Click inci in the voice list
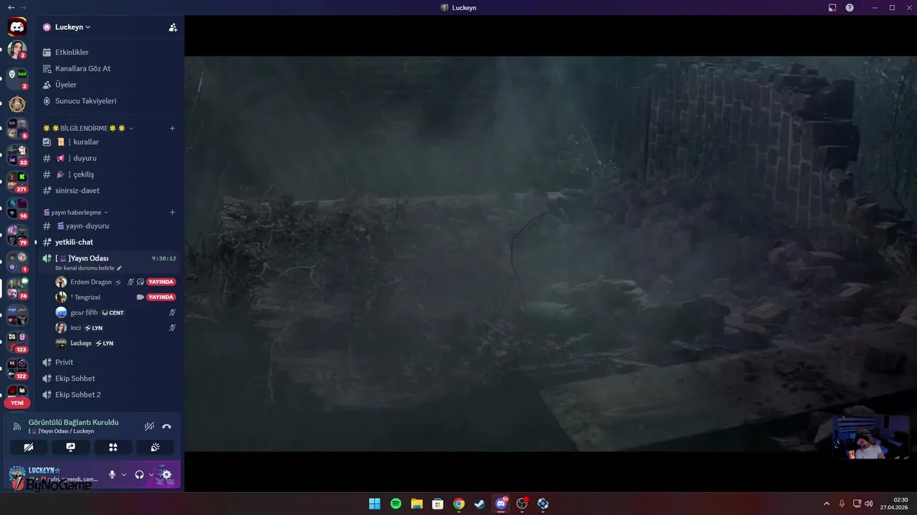917x515 pixels. 75,328
